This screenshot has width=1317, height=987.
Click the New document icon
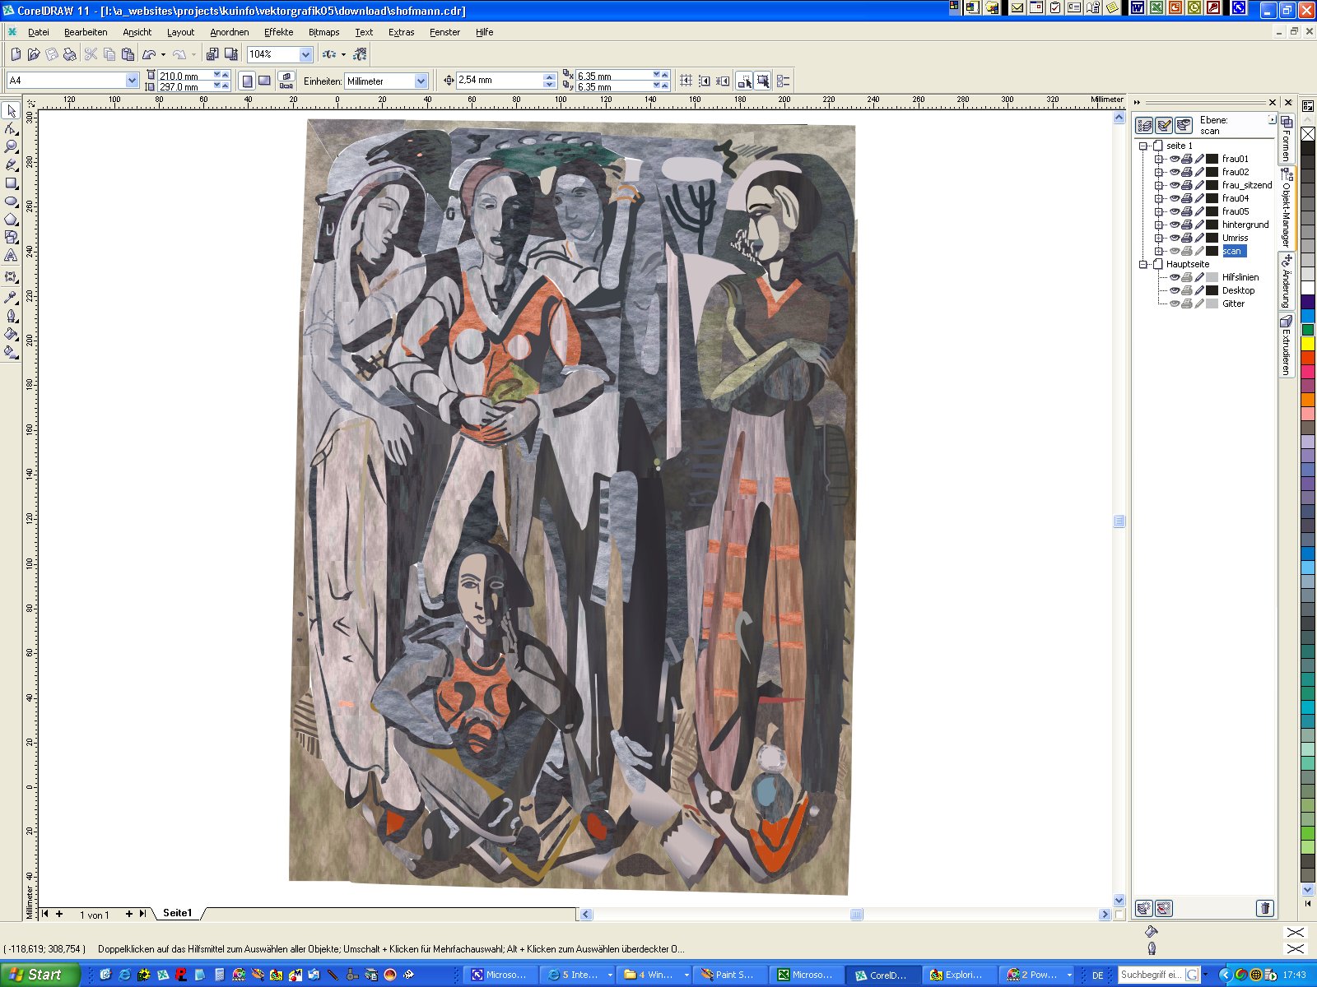pyautogui.click(x=16, y=54)
